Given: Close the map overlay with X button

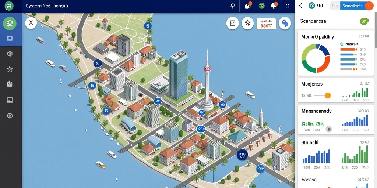Looking at the screenshot, I should pyautogui.click(x=31, y=23).
